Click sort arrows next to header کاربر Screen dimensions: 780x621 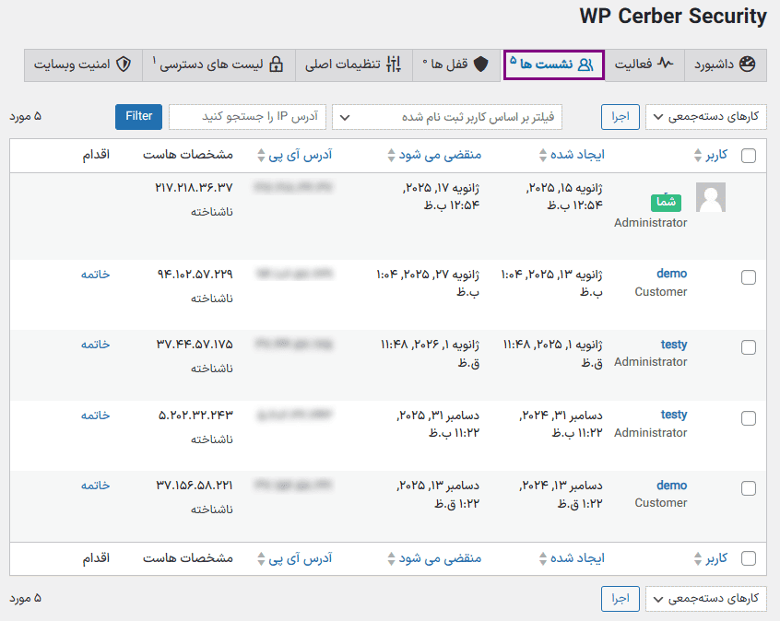click(x=698, y=155)
